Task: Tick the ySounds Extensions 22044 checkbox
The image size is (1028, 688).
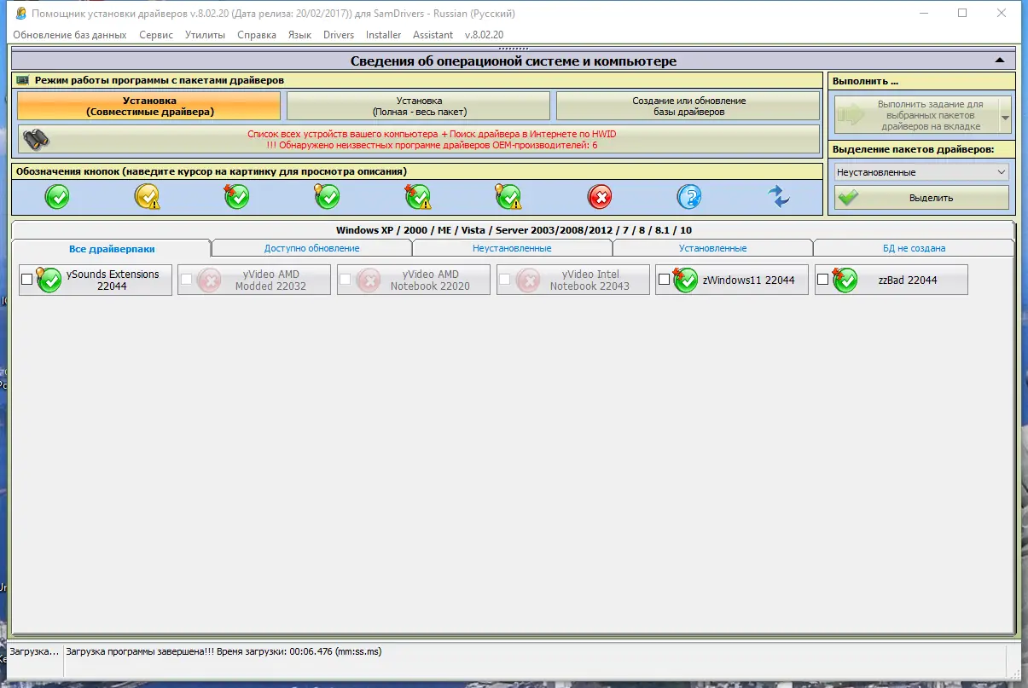Action: (27, 280)
